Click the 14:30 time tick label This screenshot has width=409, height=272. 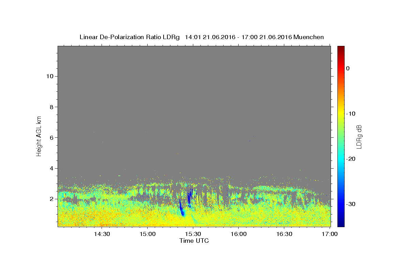pos(102,234)
